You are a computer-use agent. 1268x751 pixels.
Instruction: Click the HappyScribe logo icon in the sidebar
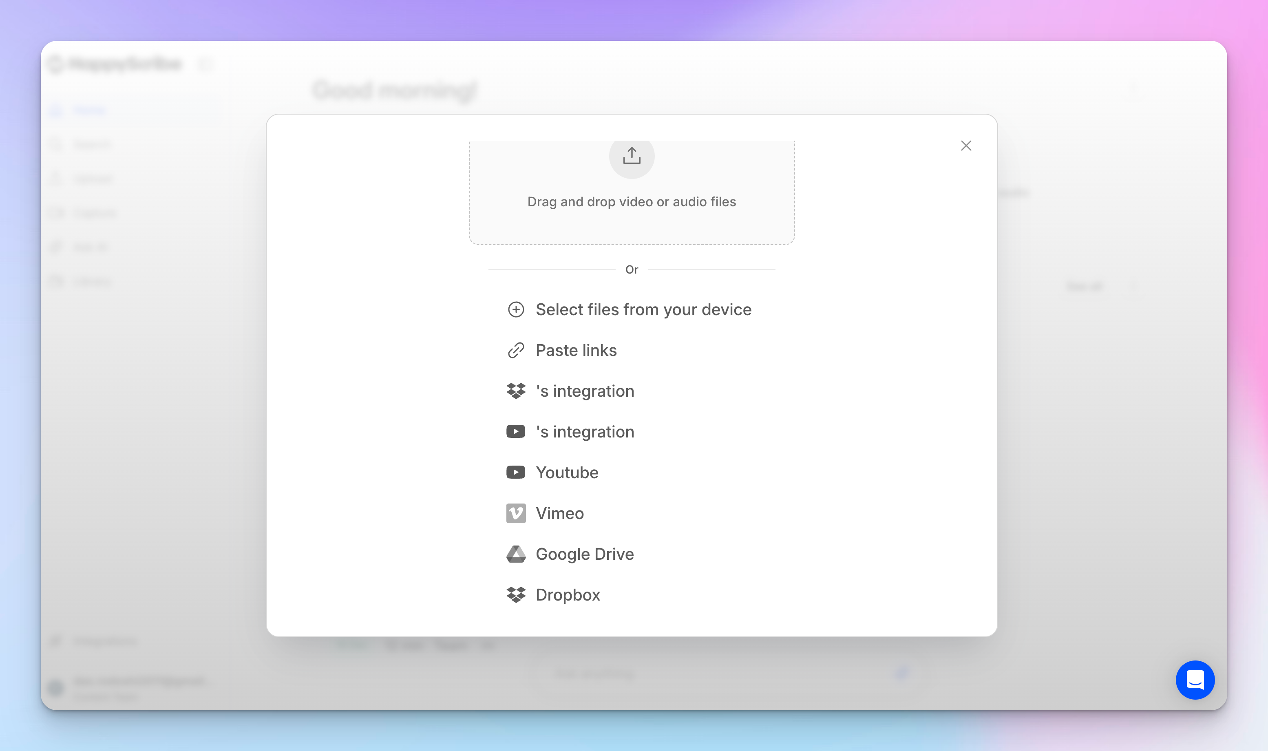point(57,64)
